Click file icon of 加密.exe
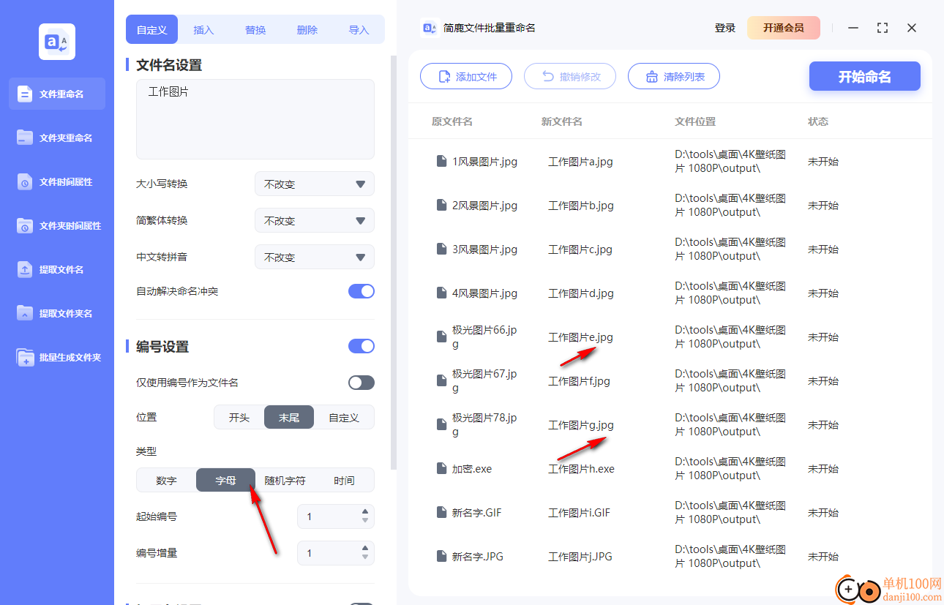 [441, 468]
